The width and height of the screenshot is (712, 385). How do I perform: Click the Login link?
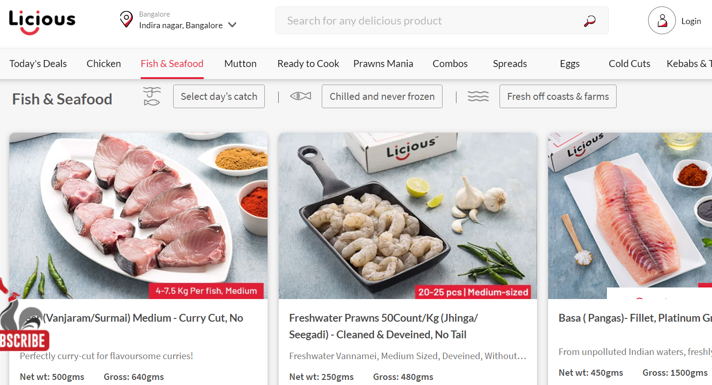tap(691, 21)
